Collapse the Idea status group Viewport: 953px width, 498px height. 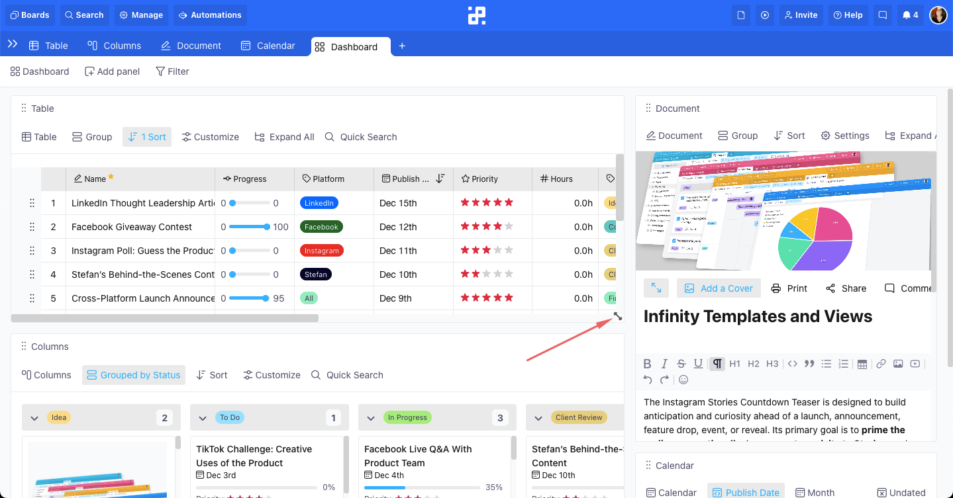coord(34,417)
